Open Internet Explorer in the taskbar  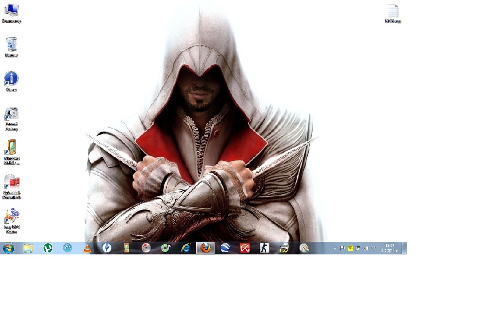[x=186, y=248]
